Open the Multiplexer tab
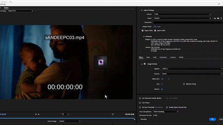Screen dimensions: 223x125 coord(163,57)
